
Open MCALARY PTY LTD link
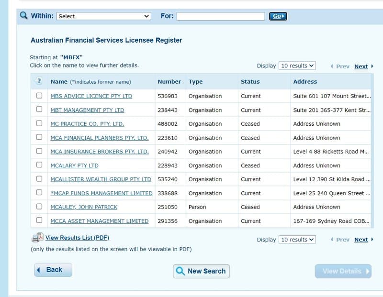pyautogui.click(x=75, y=165)
